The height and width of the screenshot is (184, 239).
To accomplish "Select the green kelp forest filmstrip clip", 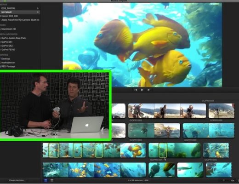I will 175,150.
